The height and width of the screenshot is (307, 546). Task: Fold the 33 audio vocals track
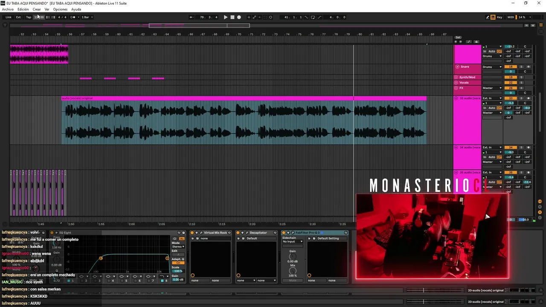tap(456, 98)
